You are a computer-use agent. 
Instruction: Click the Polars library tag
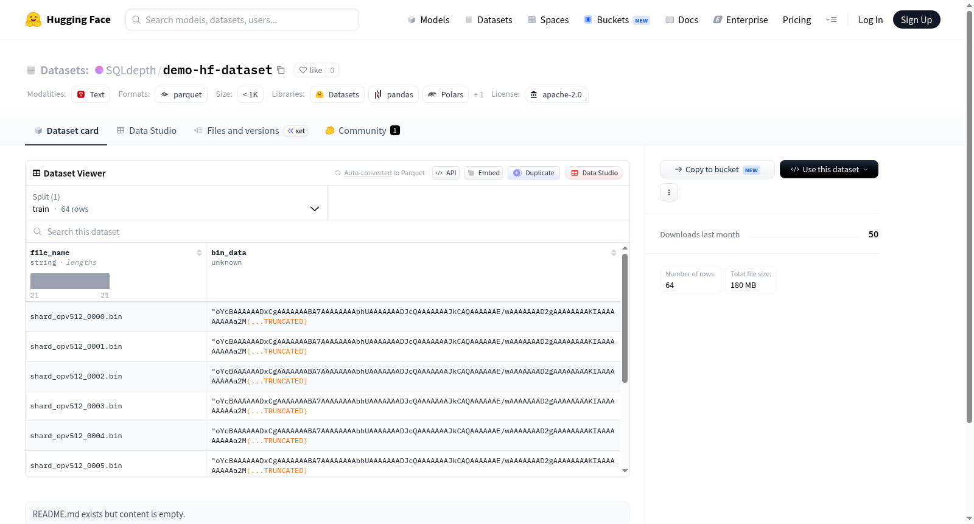point(446,94)
